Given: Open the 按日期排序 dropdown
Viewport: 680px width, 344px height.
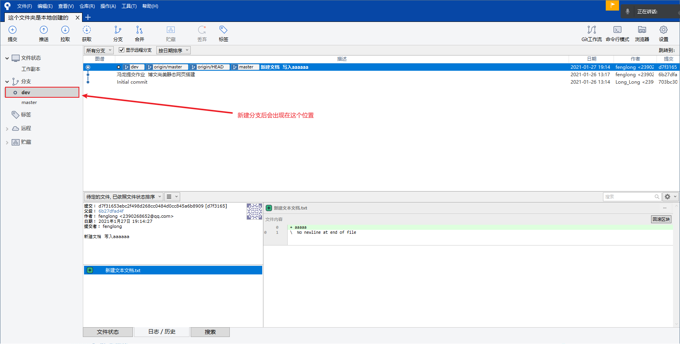Looking at the screenshot, I should pos(174,50).
